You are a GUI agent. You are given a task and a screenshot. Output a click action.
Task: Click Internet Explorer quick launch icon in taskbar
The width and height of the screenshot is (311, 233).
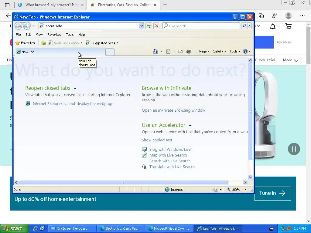pyautogui.click(x=36, y=228)
